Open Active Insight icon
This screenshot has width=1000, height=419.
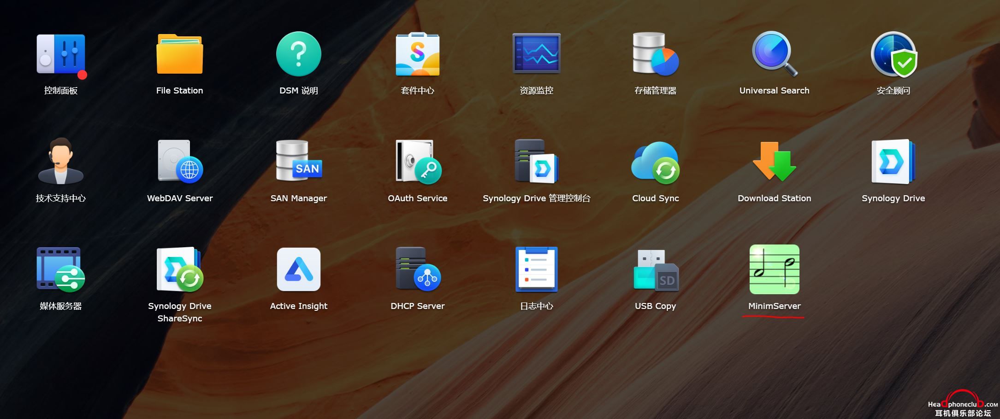click(x=299, y=269)
